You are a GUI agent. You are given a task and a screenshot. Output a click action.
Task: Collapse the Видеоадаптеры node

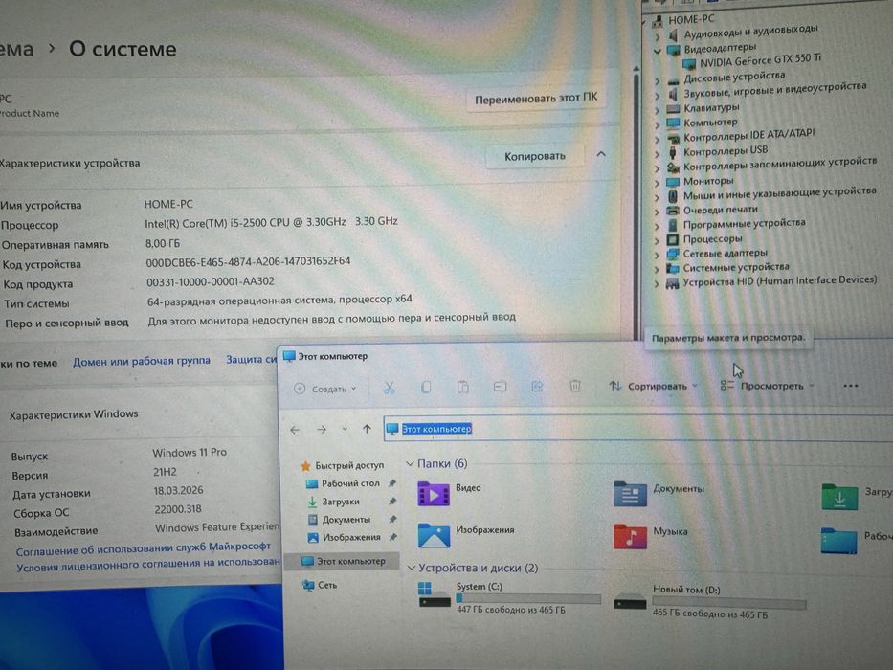tap(658, 51)
